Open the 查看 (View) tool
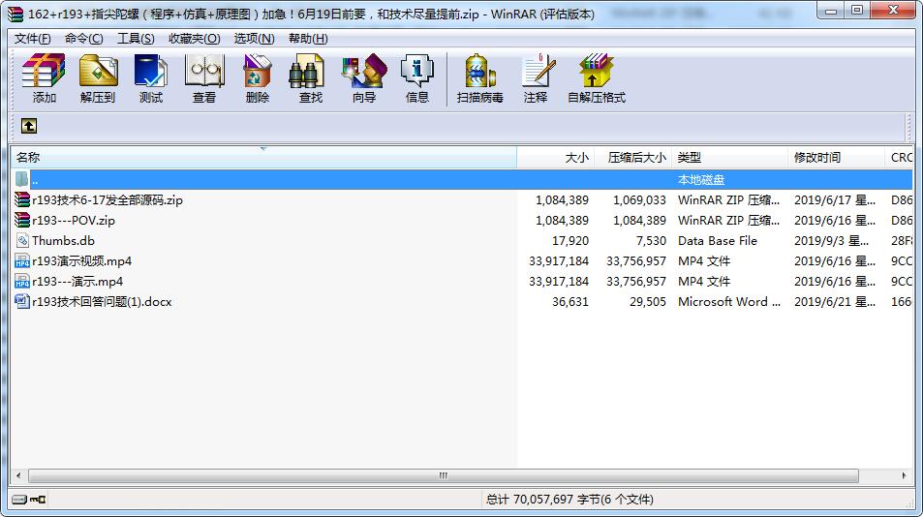Image resolution: width=923 pixels, height=517 pixels. coord(204,78)
